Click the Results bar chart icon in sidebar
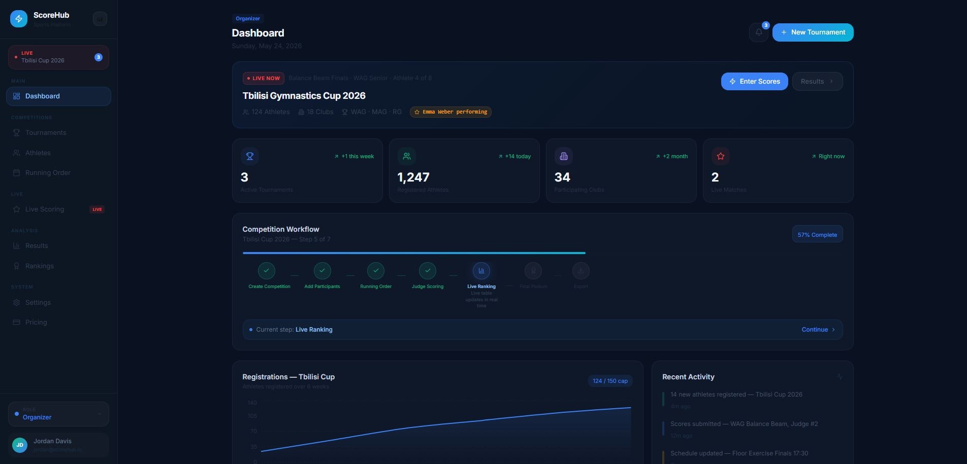The width and height of the screenshot is (967, 464). coord(16,246)
